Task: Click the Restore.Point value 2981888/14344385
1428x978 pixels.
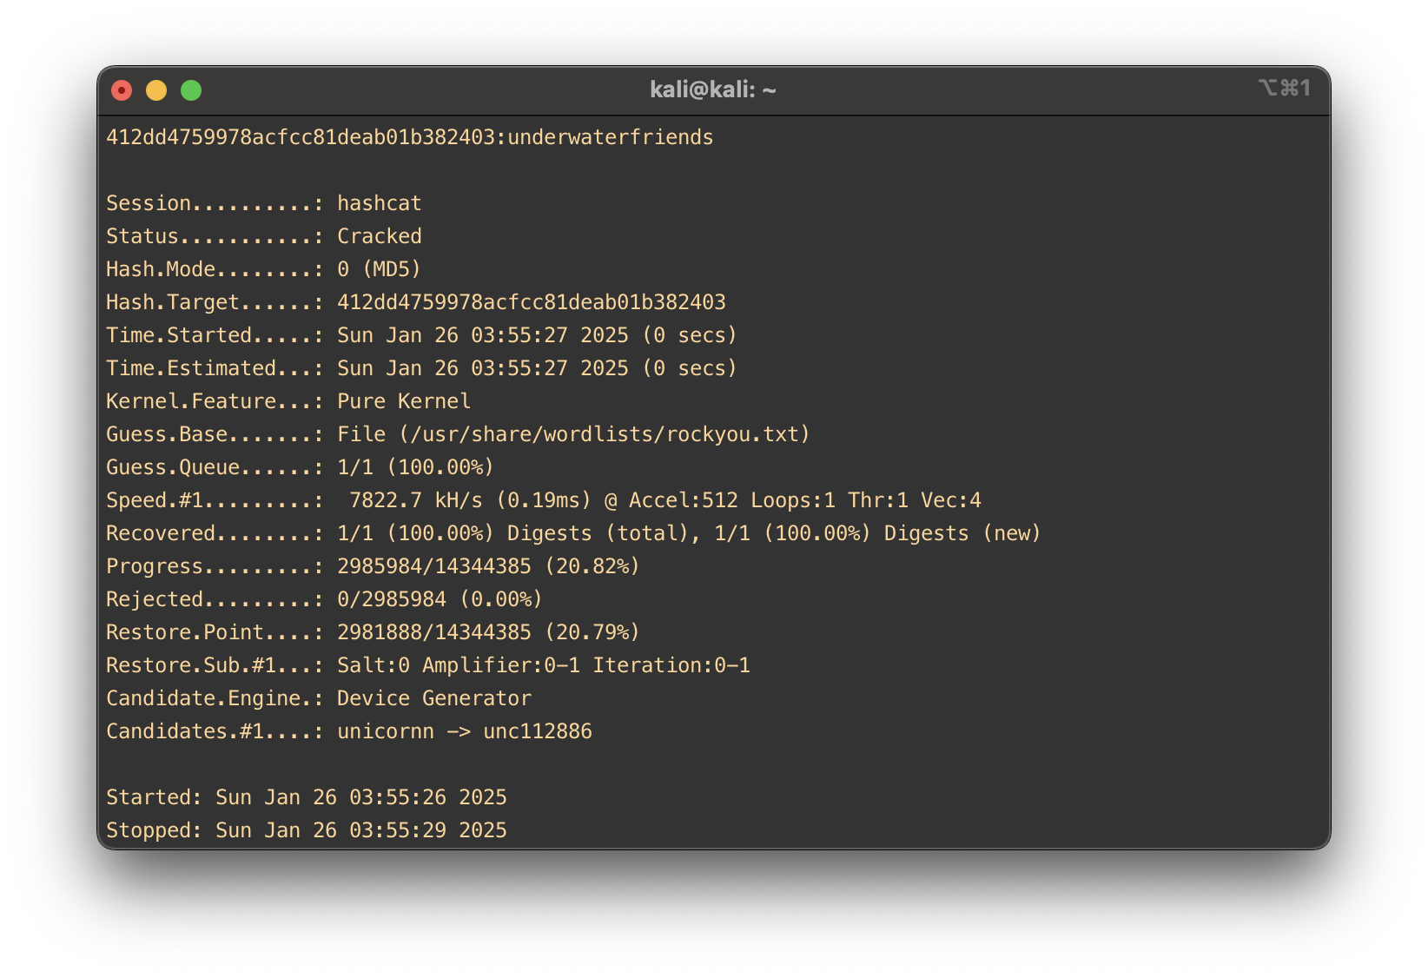Action: pyautogui.click(x=433, y=632)
